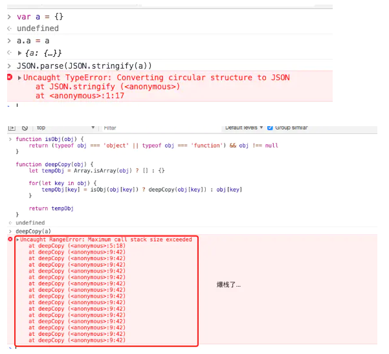Screen dimensions: 389x354
Task: Click the clear console icon
Action: tap(25, 127)
